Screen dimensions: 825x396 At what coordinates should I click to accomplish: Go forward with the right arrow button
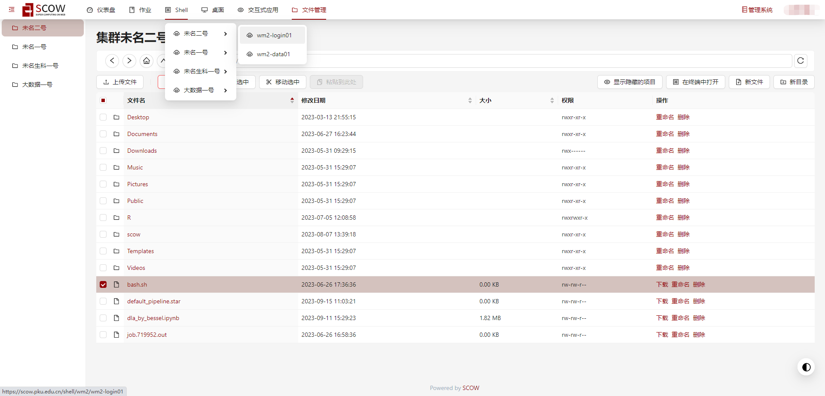[x=129, y=61]
